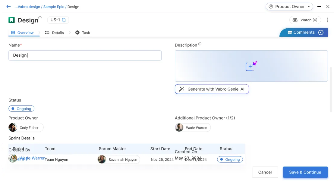Click Generate with Vabro Genie AI
The image size is (334, 181).
click(212, 89)
